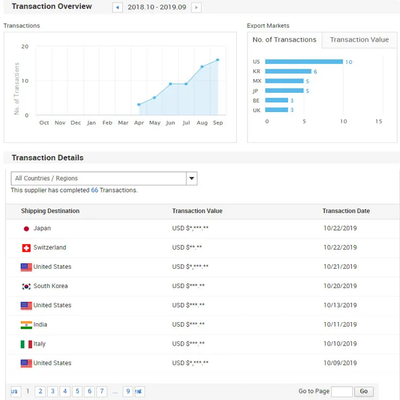400x400 pixels.
Task: Click the next date range arrow
Action: [196, 7]
